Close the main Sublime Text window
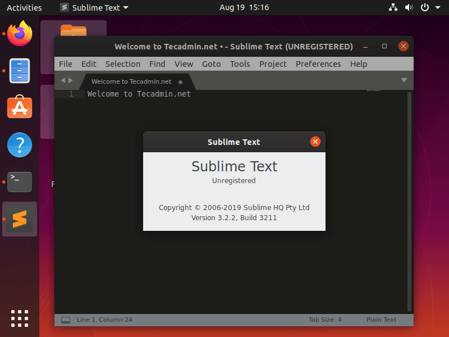The image size is (449, 337). tap(403, 46)
